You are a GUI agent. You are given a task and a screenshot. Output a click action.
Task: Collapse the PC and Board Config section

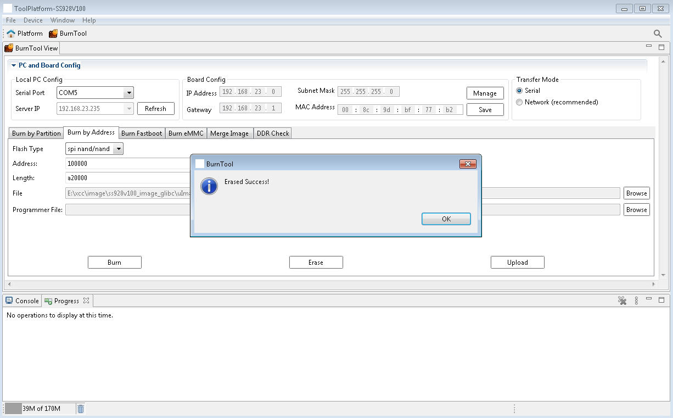point(14,65)
